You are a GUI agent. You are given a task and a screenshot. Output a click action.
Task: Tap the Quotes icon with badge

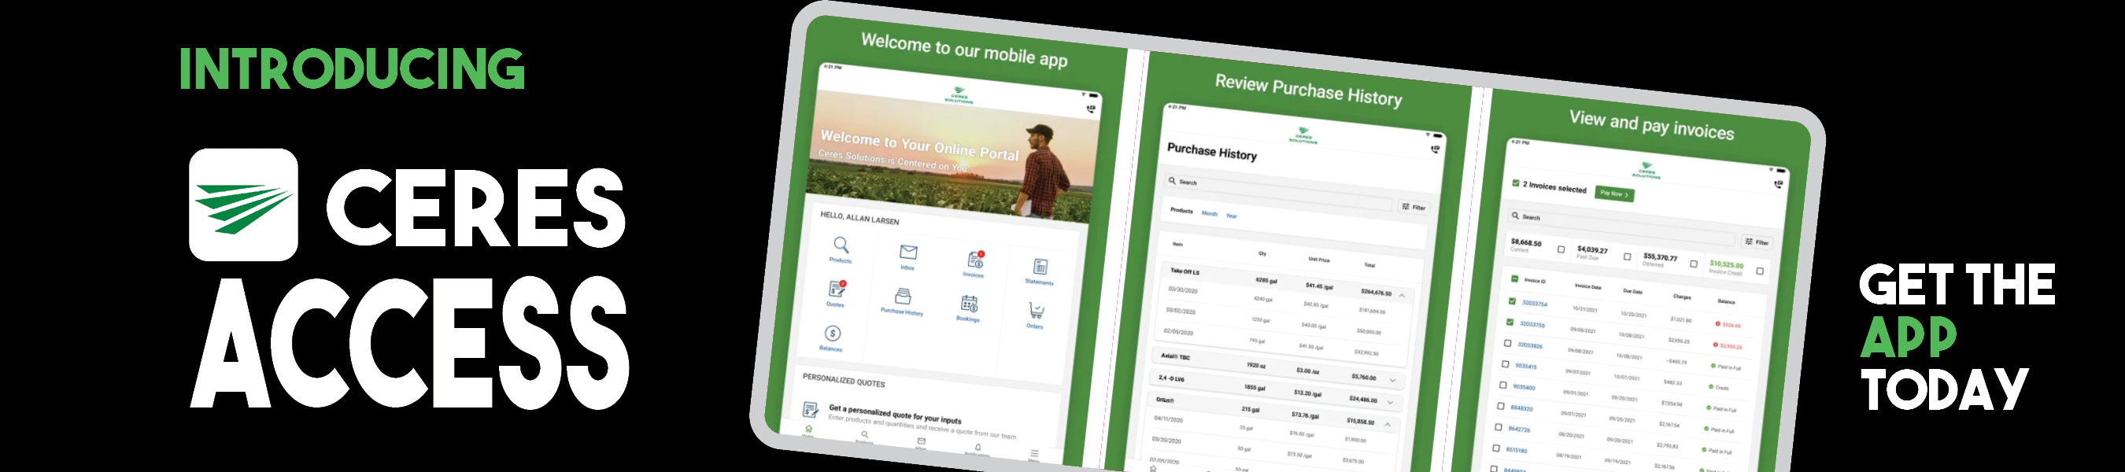[837, 289]
